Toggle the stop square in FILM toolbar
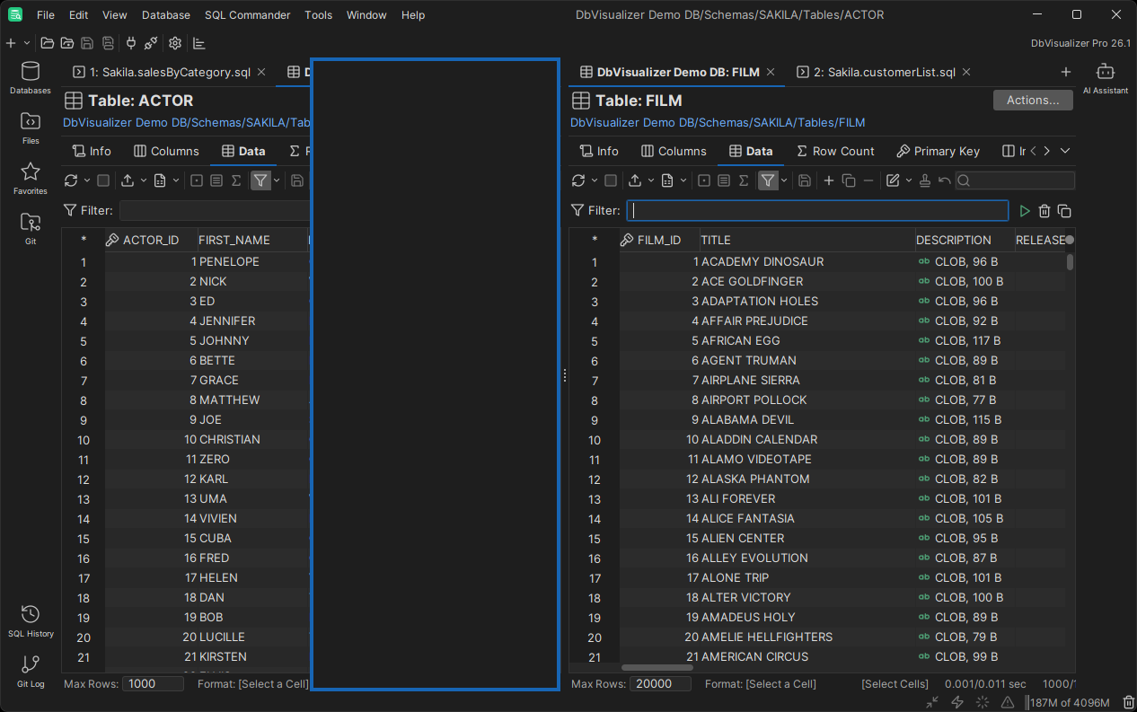 click(x=611, y=180)
